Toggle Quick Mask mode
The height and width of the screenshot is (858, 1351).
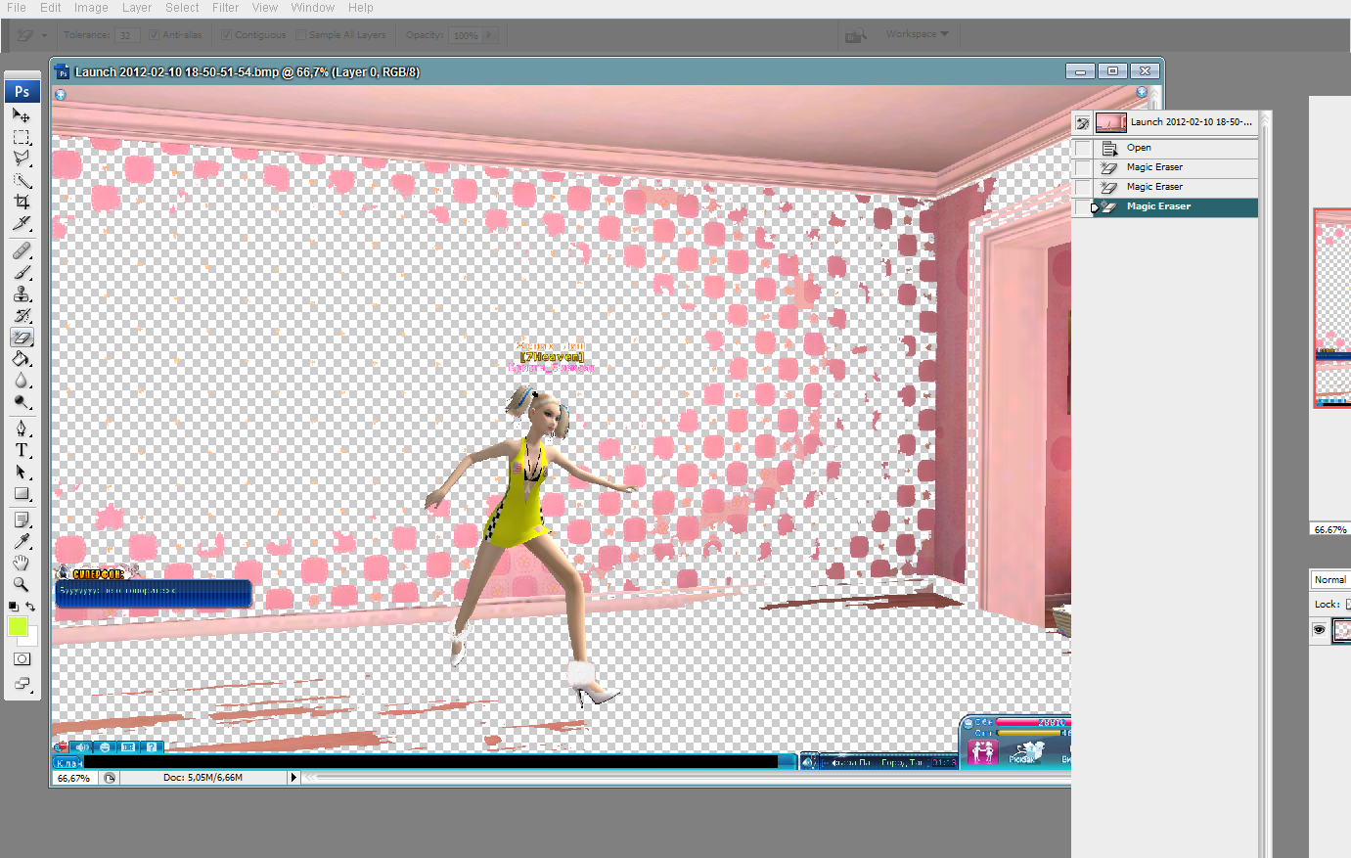22,659
